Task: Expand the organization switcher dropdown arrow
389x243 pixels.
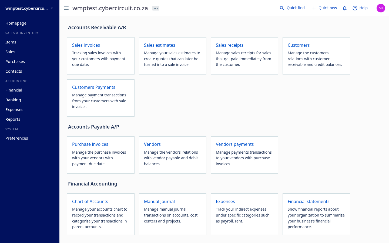Action: point(52,8)
